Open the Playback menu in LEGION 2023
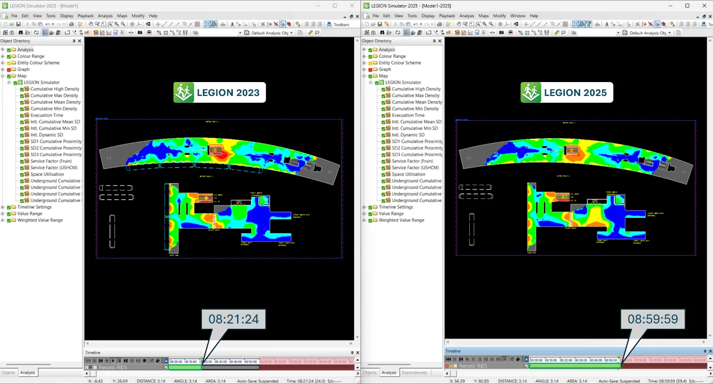 (86, 16)
